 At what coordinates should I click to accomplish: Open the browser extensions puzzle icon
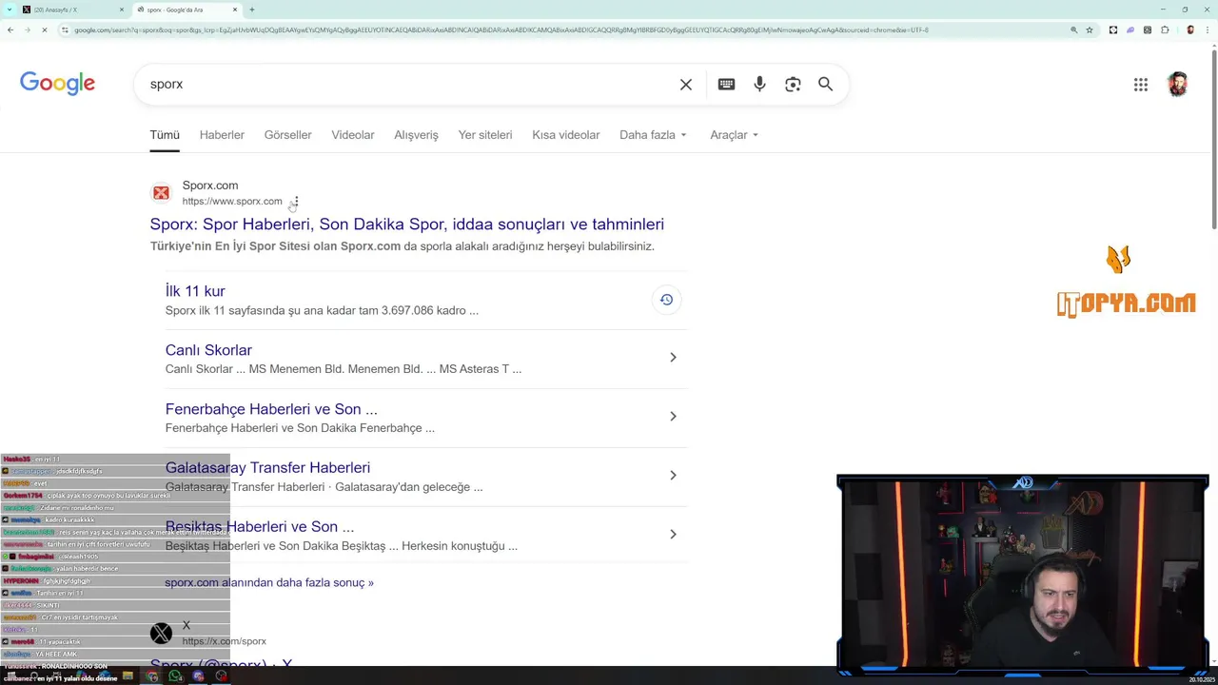pyautogui.click(x=1165, y=29)
